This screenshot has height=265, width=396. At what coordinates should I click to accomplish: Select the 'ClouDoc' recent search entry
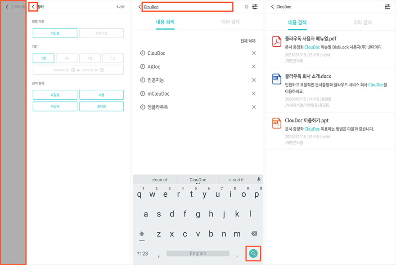pos(156,53)
